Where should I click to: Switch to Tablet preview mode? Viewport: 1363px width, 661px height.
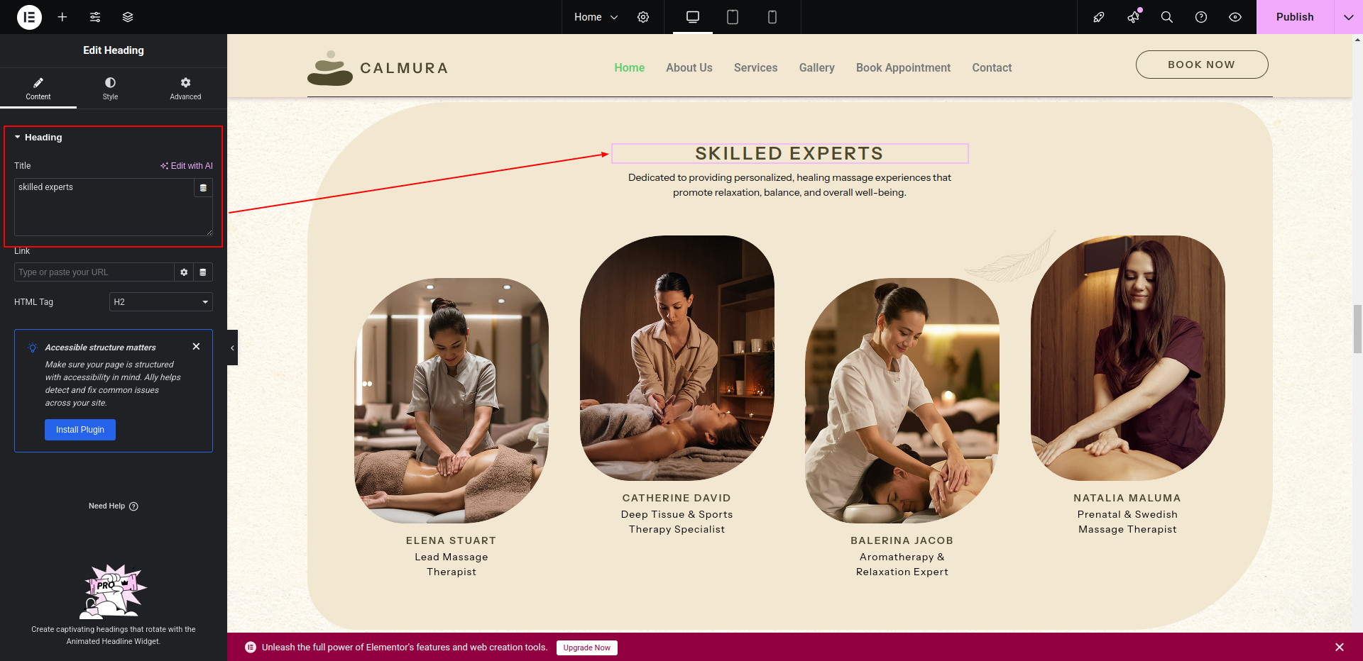(733, 17)
